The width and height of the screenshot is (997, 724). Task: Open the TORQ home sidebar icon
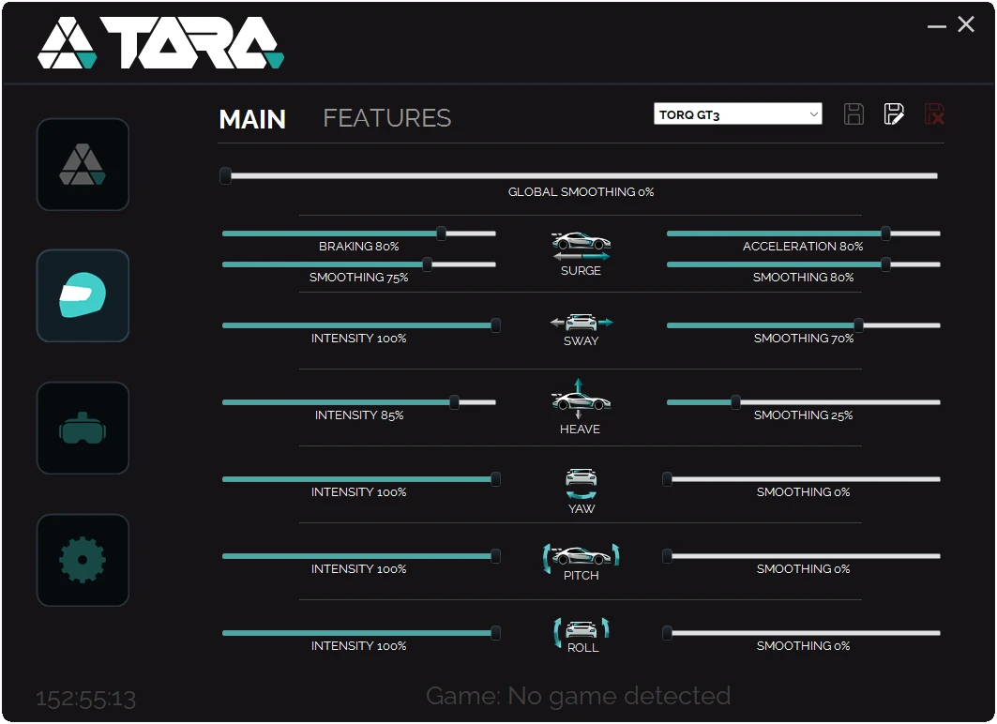(83, 165)
